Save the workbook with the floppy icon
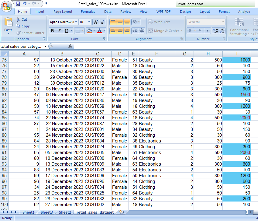This screenshot has width=258, height=221. (x=18, y=3)
